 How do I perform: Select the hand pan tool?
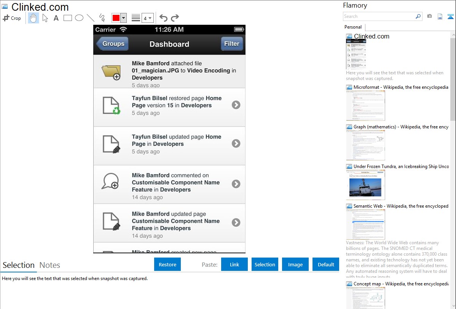33,18
